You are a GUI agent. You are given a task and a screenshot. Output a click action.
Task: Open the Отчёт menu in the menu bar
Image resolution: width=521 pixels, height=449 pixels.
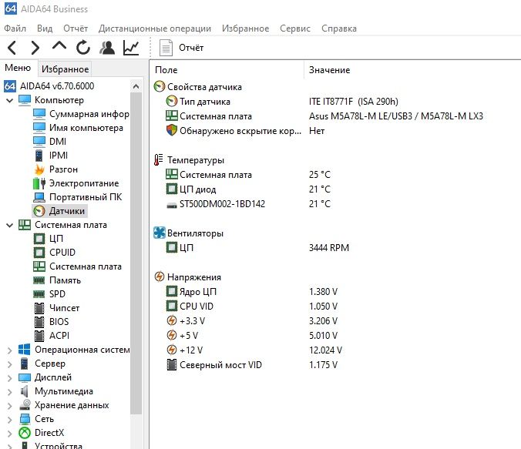point(76,28)
